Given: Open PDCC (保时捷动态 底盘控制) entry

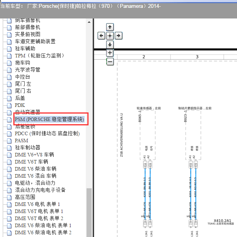Looking at the screenshot, I should click(47, 134).
